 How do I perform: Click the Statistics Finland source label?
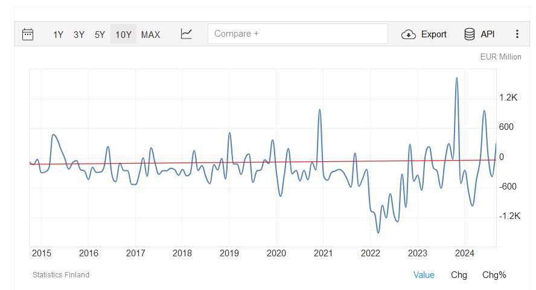coord(61,275)
